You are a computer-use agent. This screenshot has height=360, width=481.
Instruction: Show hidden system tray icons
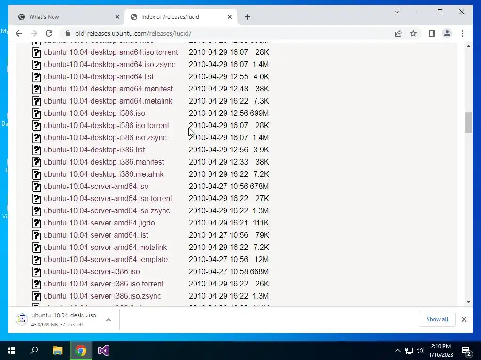[x=397, y=351]
